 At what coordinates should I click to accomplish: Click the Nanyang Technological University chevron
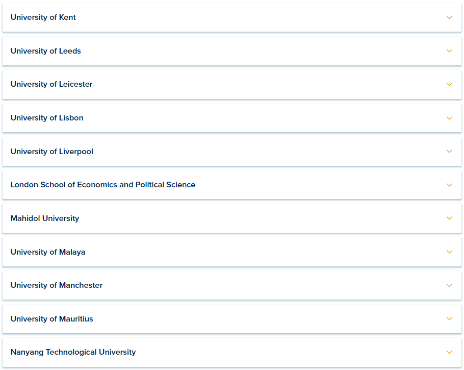coord(449,352)
